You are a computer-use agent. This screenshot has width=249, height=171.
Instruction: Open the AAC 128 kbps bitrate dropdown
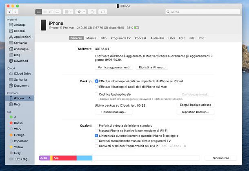coord(173,146)
